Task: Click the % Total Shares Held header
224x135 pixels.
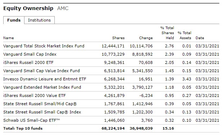Action: [x=167, y=33]
